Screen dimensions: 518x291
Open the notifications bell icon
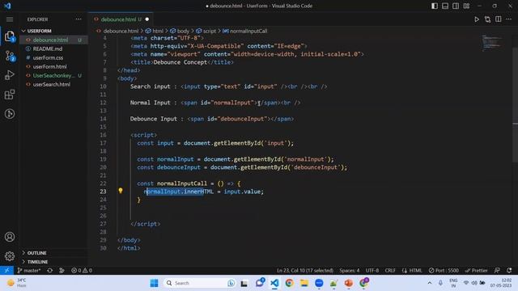coord(509,271)
